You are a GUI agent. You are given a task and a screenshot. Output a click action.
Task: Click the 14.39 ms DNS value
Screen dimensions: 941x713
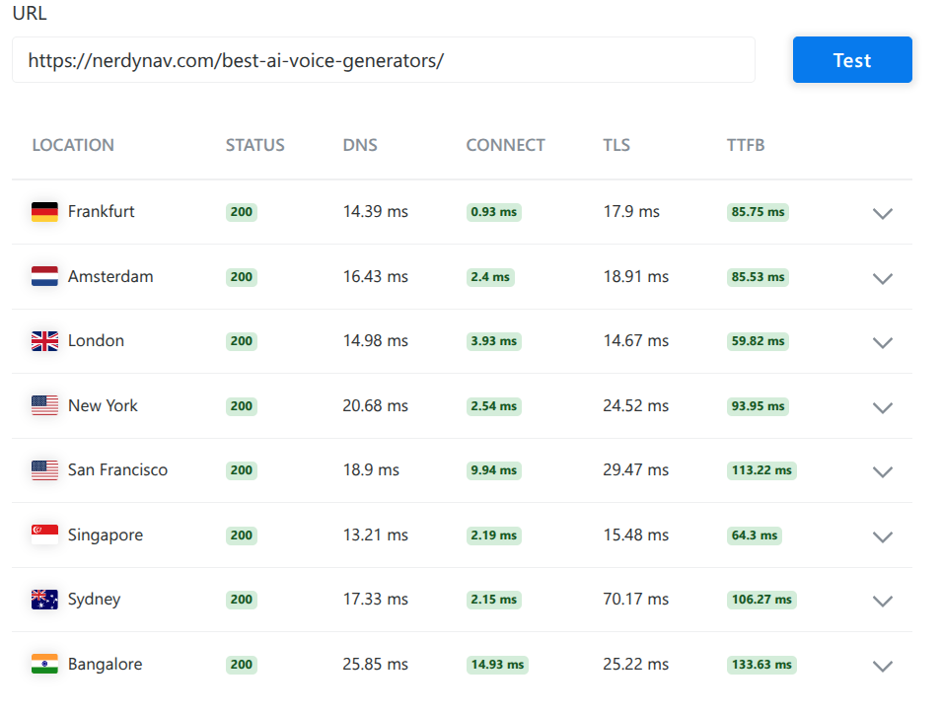point(375,211)
